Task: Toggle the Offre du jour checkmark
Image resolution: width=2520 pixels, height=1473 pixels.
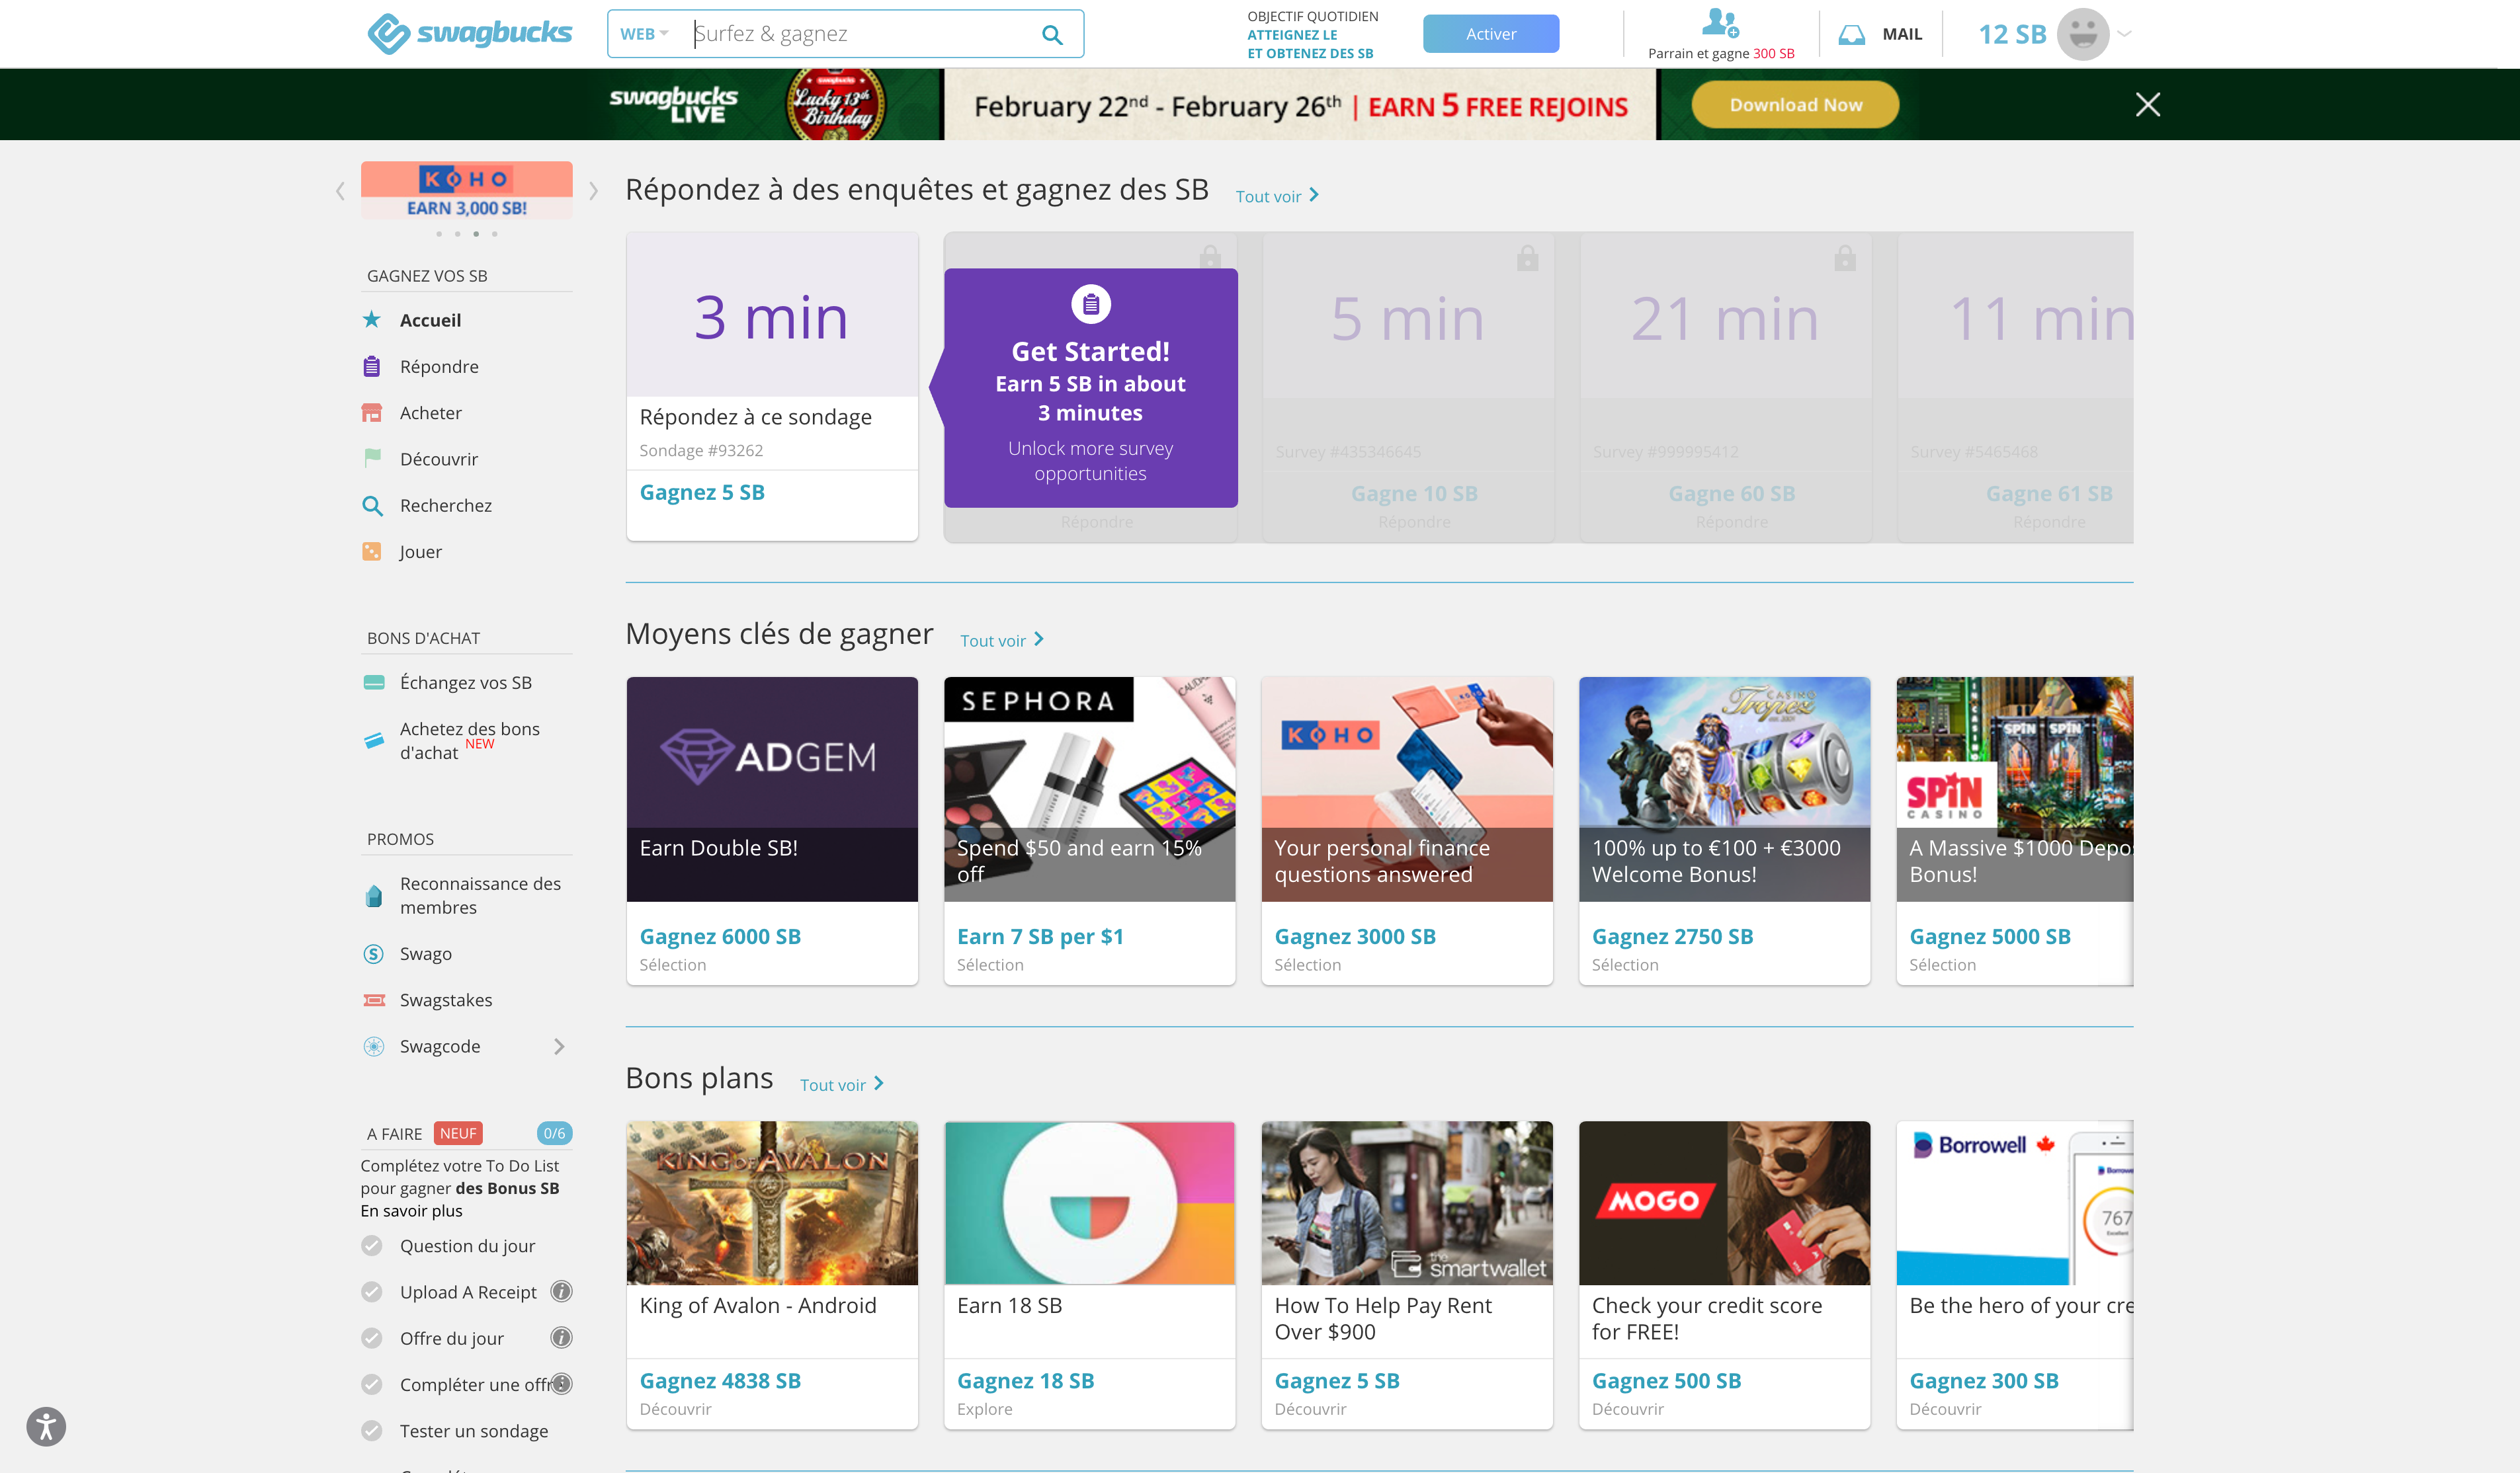Action: (372, 1337)
